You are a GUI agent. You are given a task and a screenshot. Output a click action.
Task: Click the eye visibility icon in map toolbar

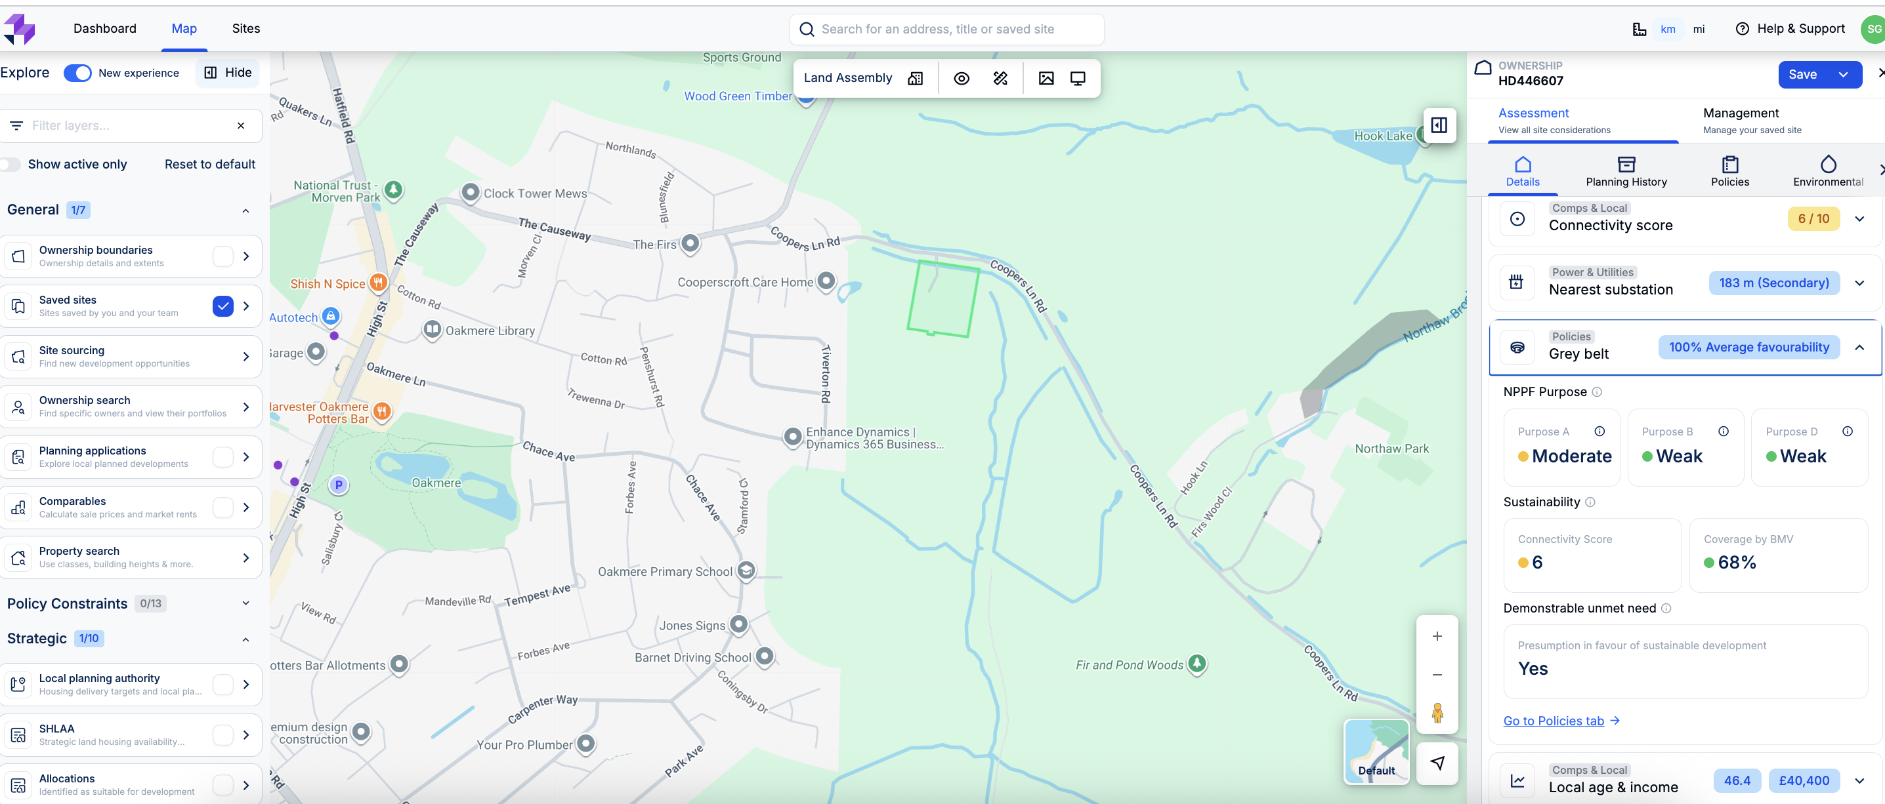coord(962,78)
